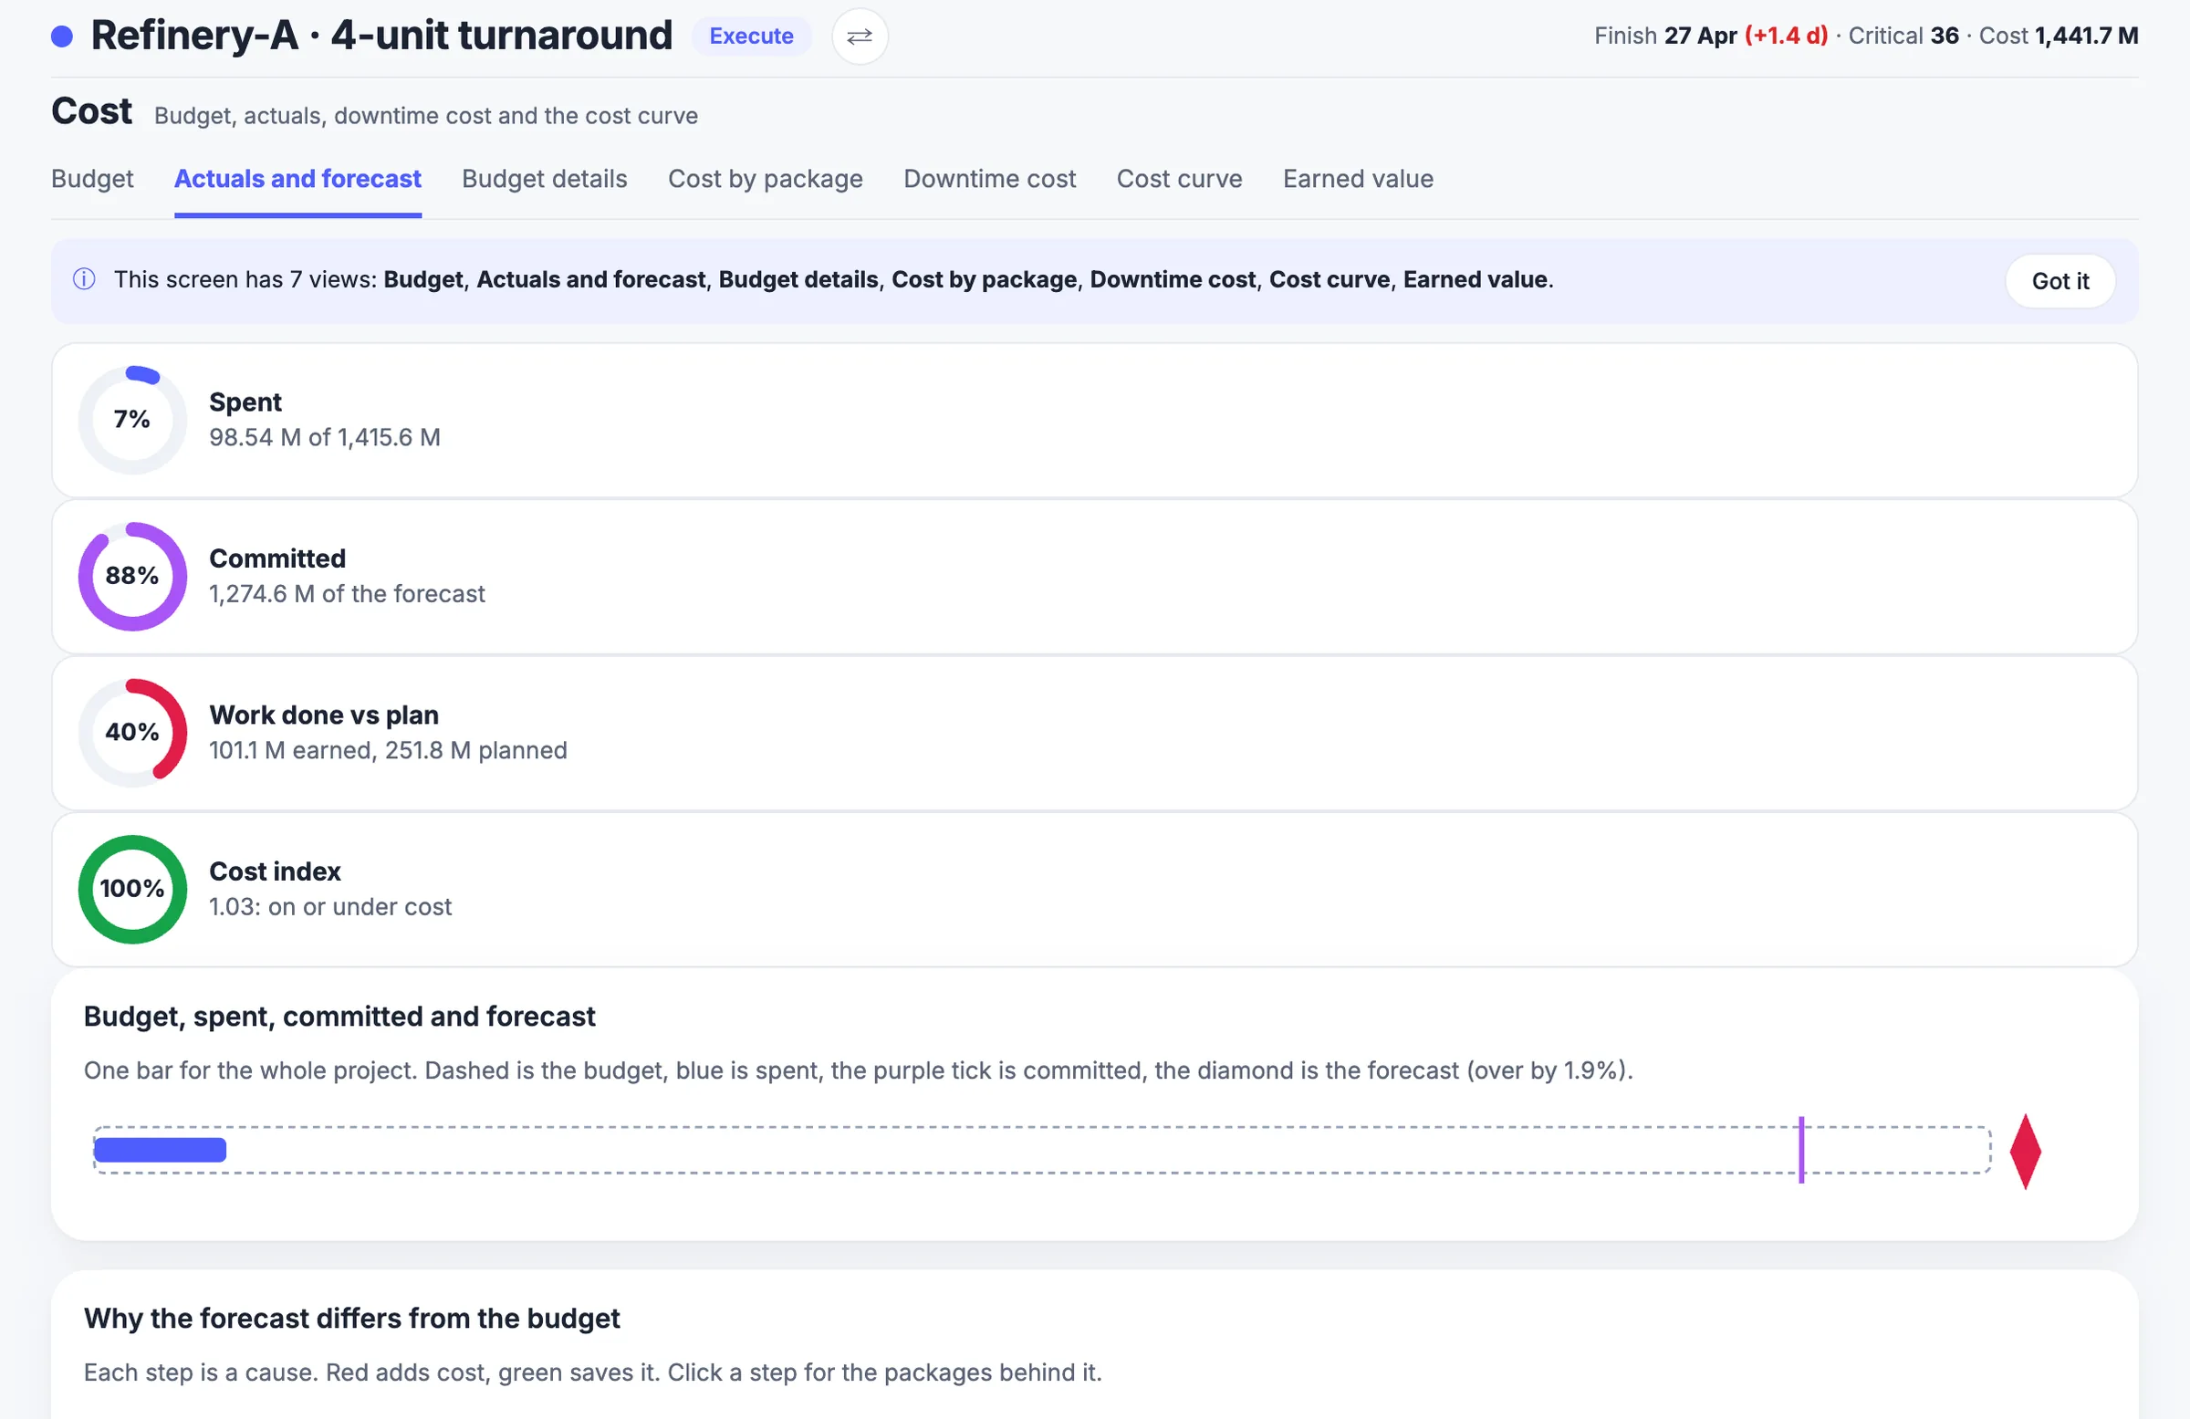2190x1419 pixels.
Task: Open the Cost by package tab
Action: tap(766, 179)
